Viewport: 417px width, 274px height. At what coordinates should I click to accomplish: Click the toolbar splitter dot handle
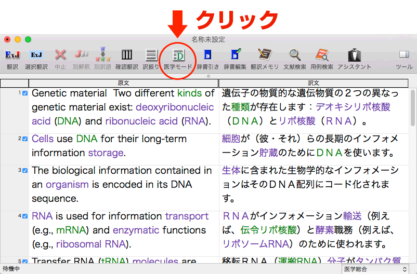click(x=208, y=76)
